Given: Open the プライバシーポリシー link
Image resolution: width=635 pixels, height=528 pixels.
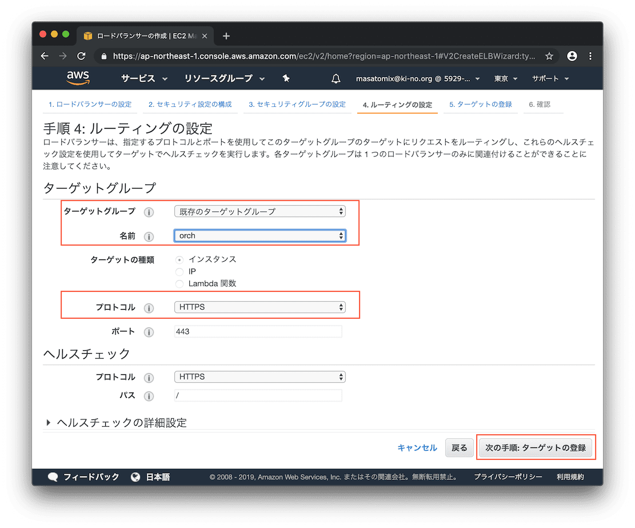Looking at the screenshot, I should [508, 477].
